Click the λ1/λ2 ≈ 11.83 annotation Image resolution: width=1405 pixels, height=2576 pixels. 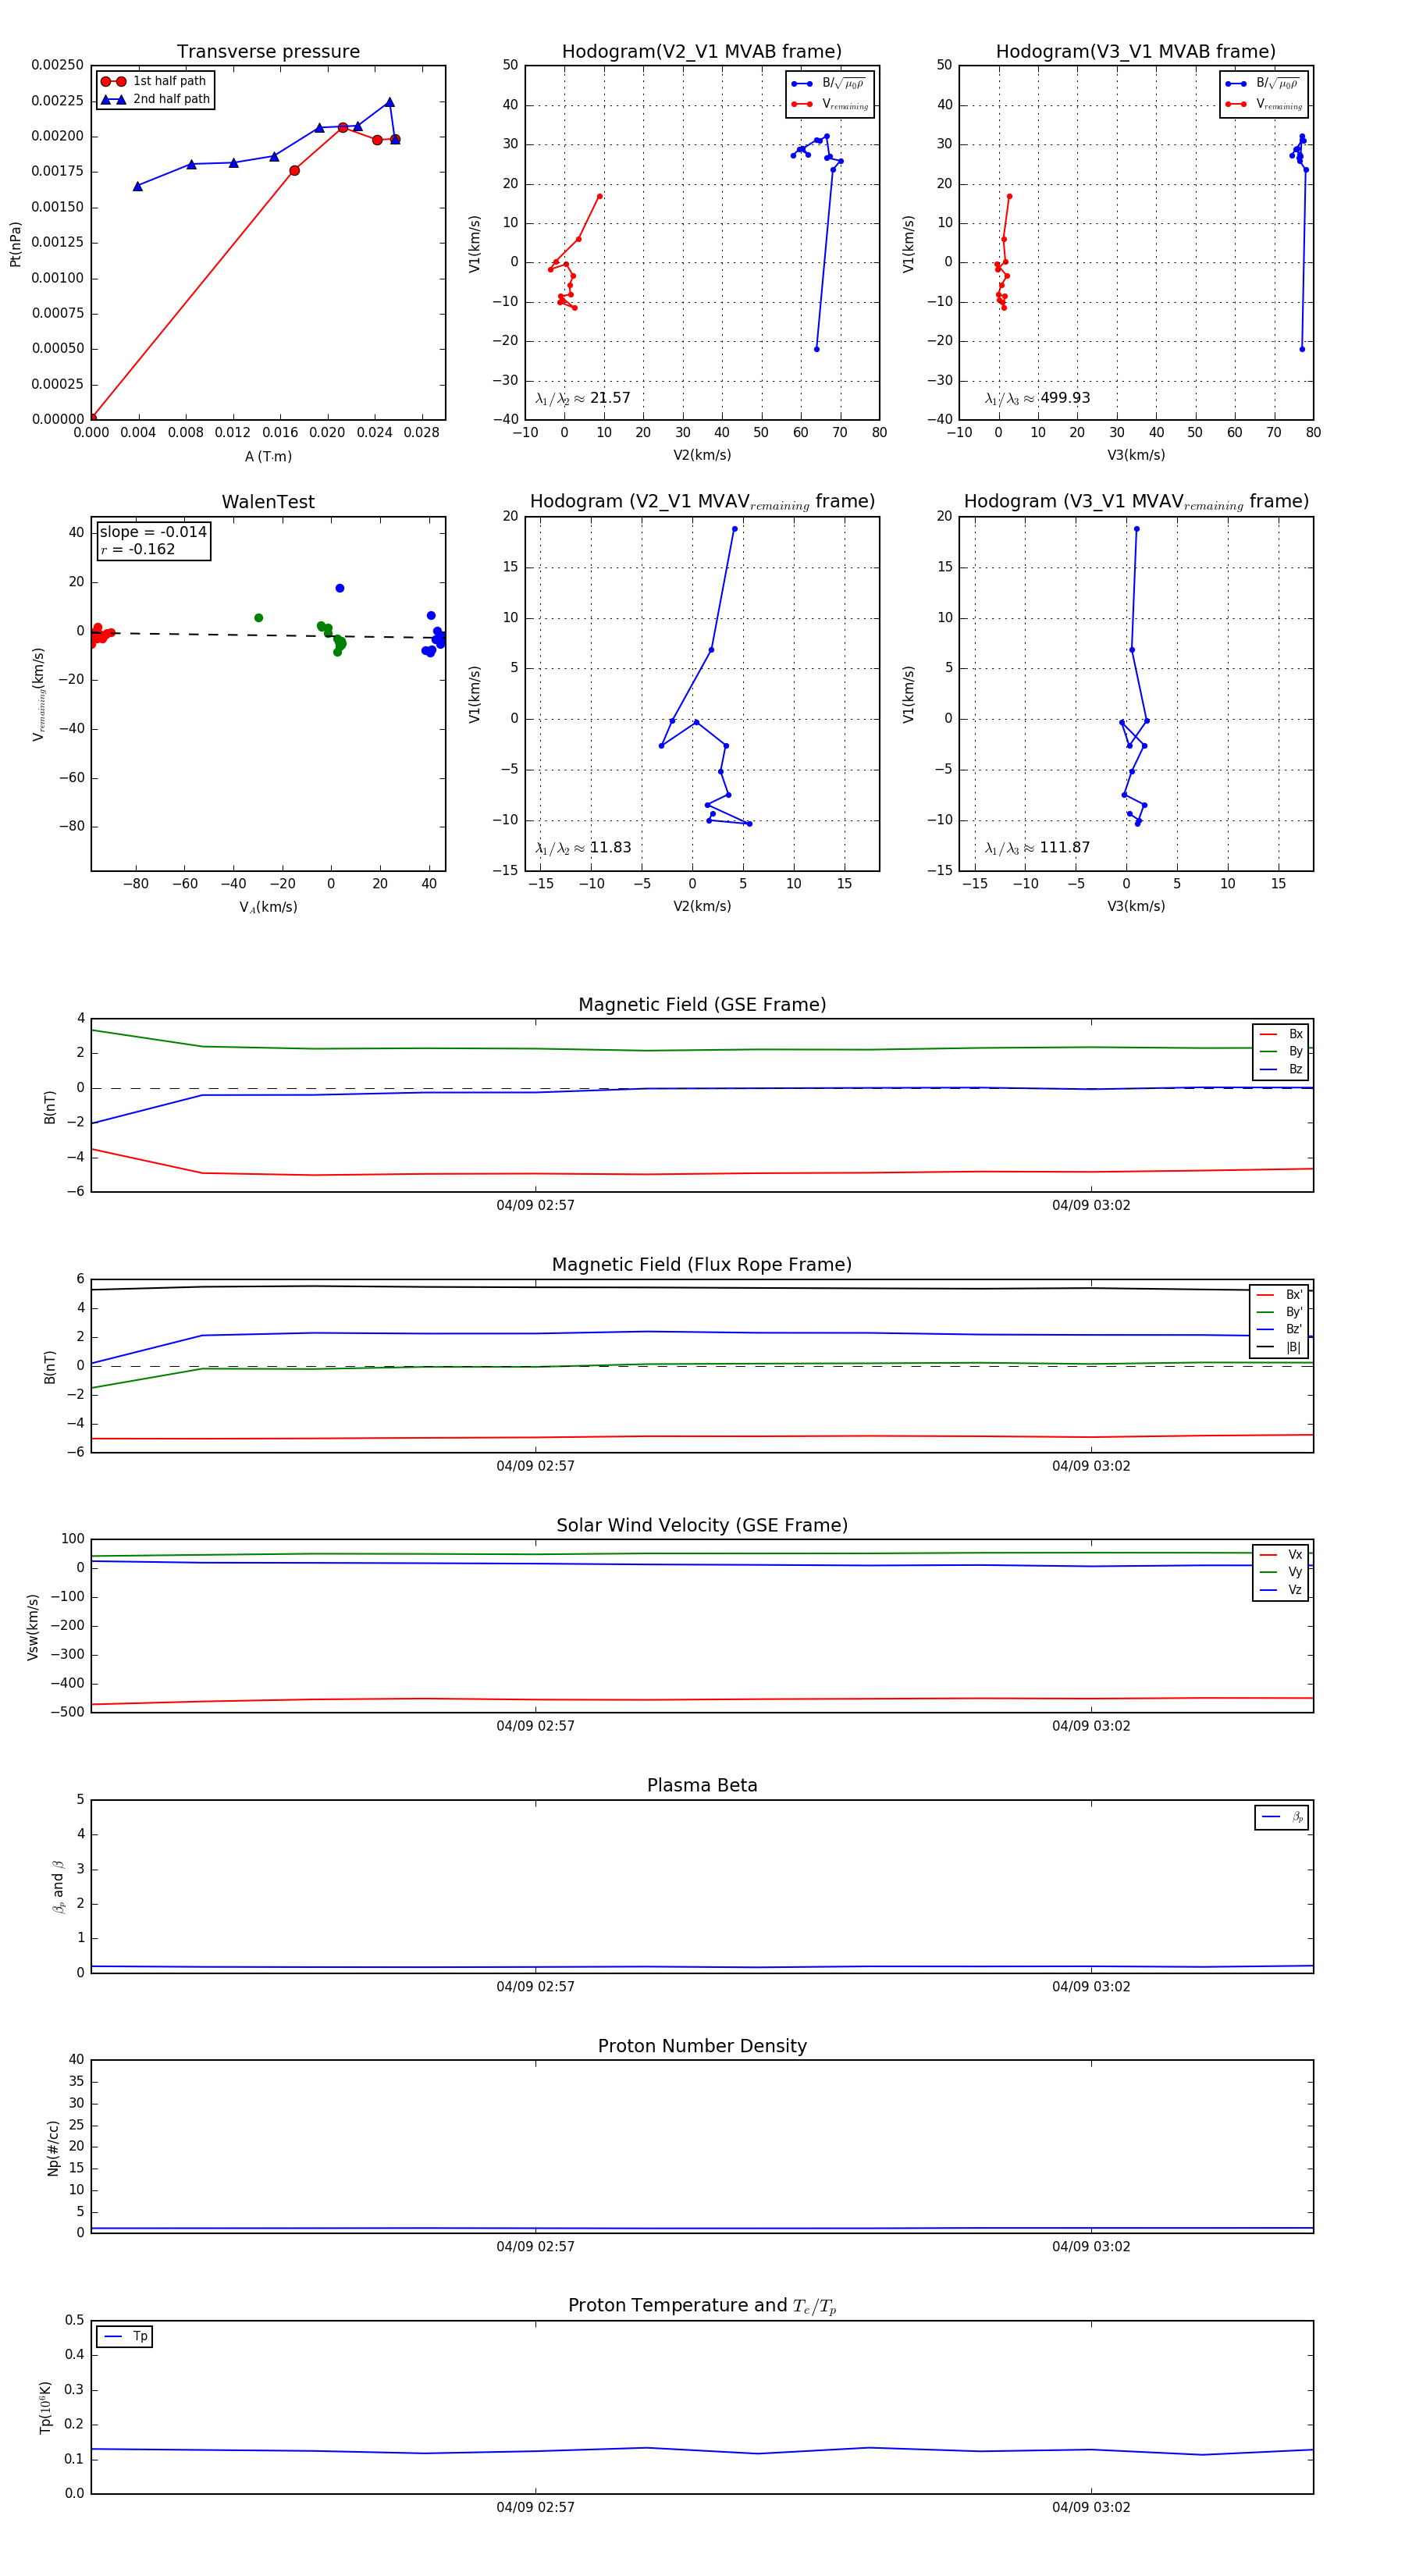coord(583,848)
